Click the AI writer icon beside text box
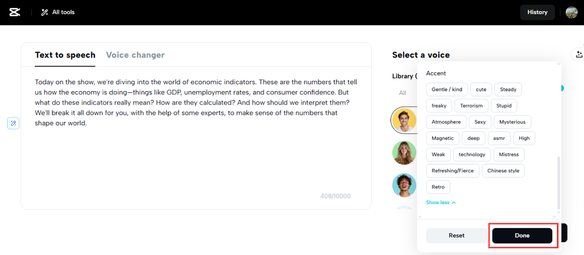Screen dimensions: 584x255 click(x=13, y=123)
